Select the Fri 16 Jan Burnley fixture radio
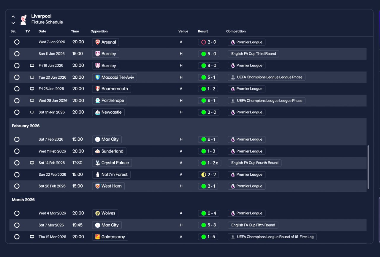 (x=17, y=66)
